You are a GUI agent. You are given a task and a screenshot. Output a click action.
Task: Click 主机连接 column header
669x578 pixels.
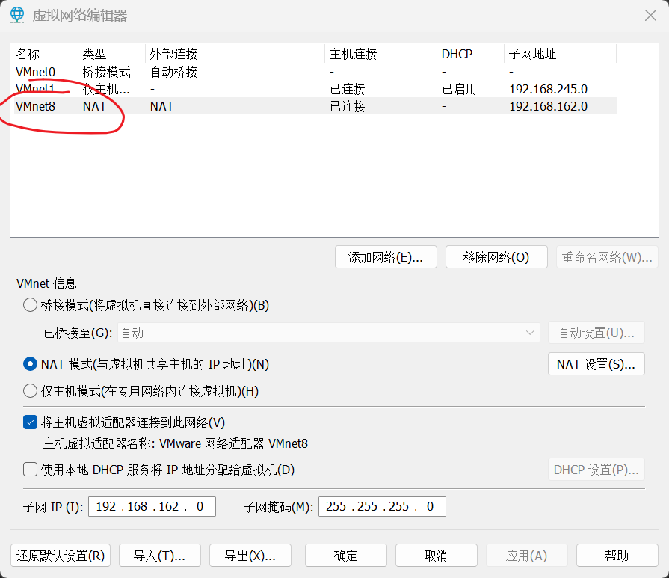click(x=381, y=54)
